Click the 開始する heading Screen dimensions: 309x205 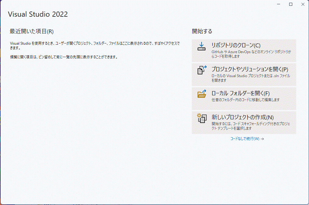coord(202,31)
